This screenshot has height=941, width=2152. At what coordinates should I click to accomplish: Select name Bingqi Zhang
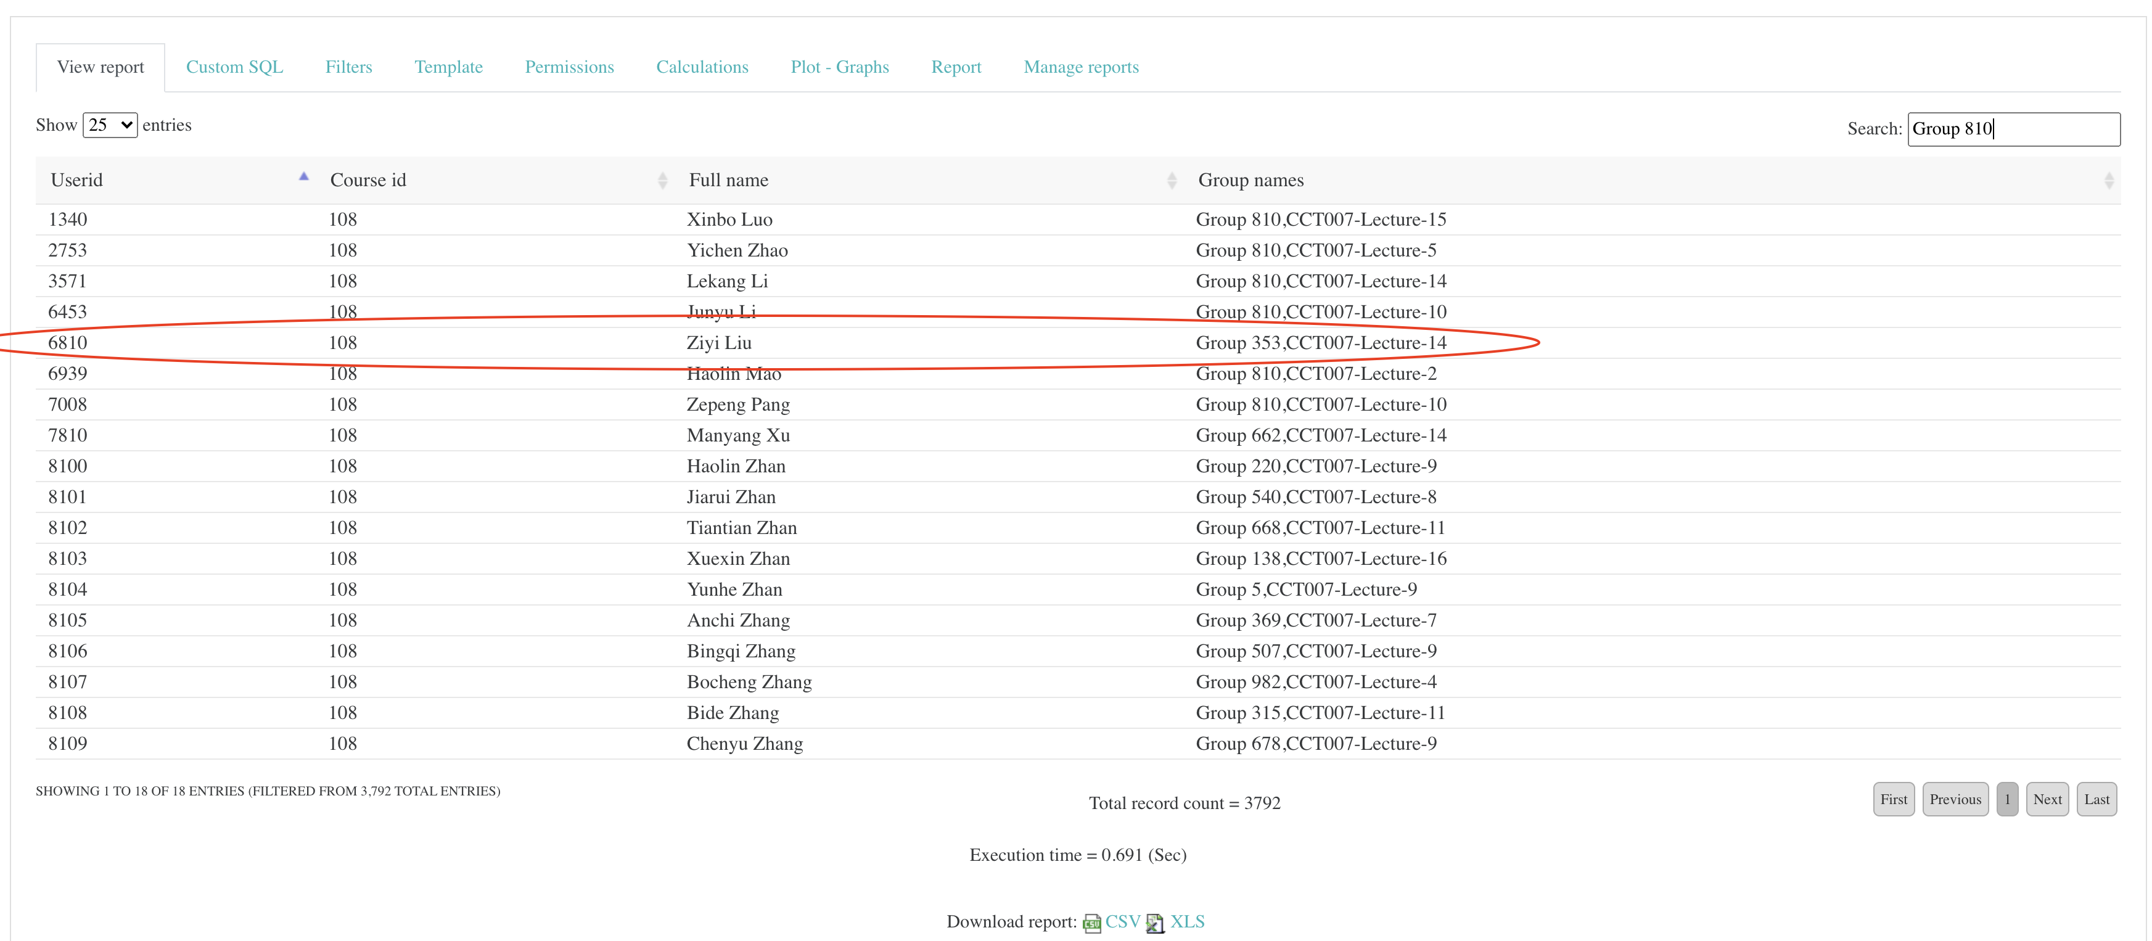(x=741, y=652)
